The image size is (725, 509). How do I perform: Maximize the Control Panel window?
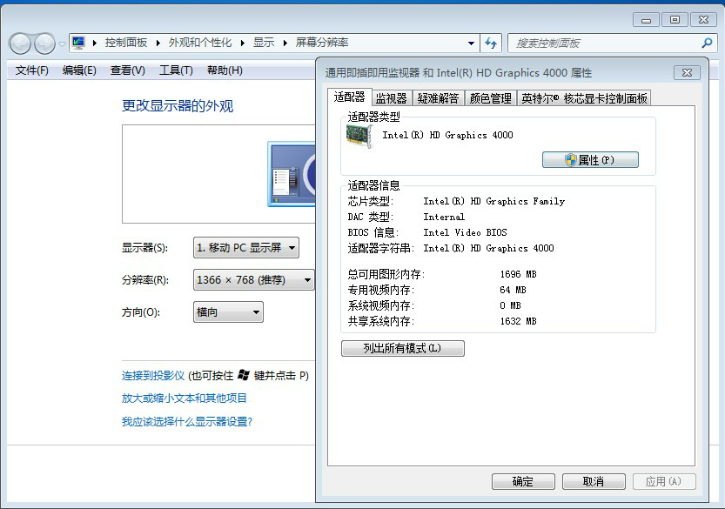click(675, 20)
